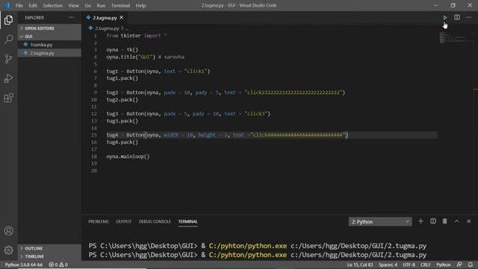Create a new terminal with plus icon
The width and height of the screenshot is (478, 269).
pos(421,221)
